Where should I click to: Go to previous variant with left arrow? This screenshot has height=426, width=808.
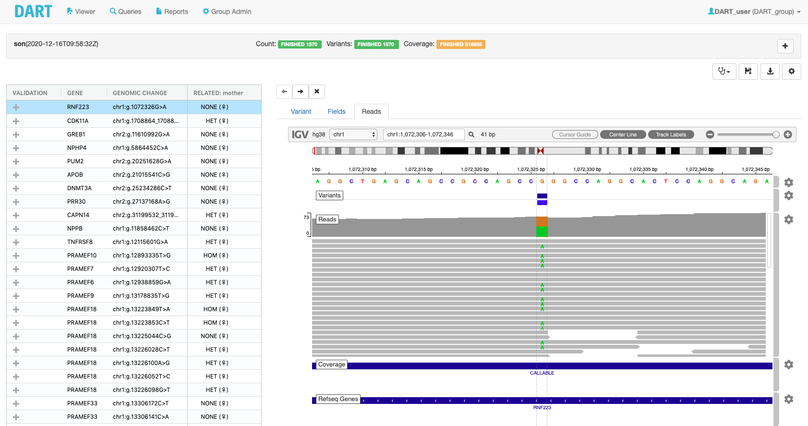[x=284, y=91]
